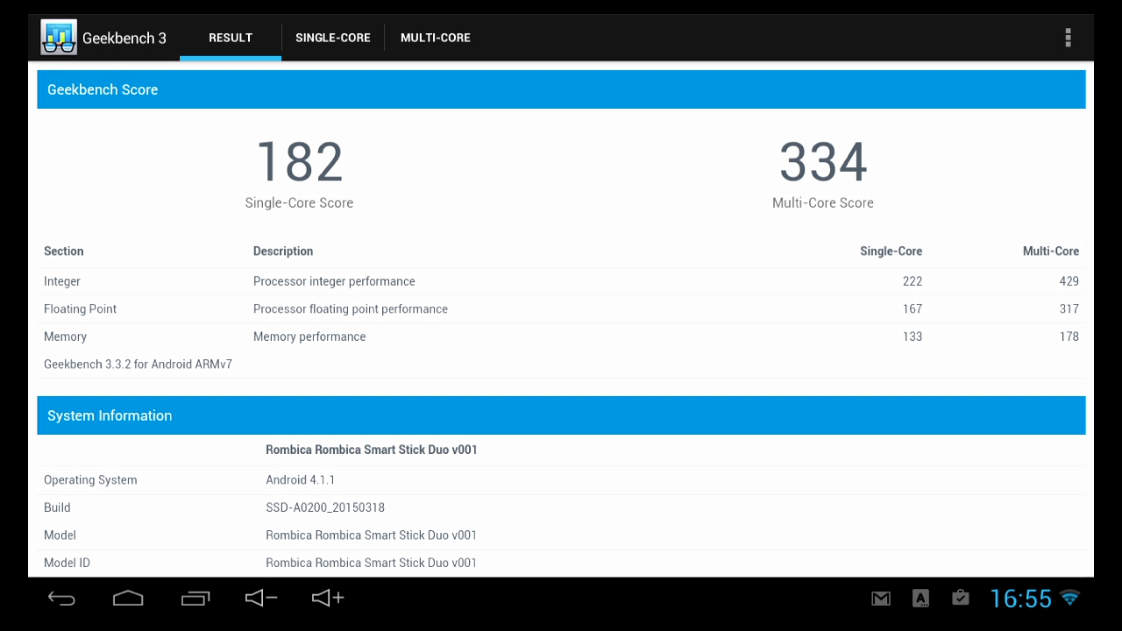Tap the multi-core score 334

pos(823,162)
